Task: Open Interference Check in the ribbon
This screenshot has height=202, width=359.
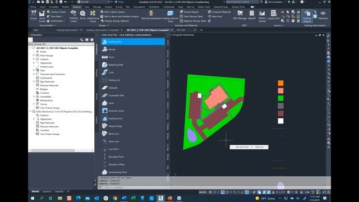Action: [x=93, y=16]
